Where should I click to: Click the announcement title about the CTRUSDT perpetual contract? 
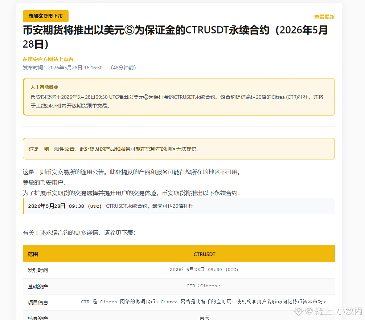[x=175, y=37]
